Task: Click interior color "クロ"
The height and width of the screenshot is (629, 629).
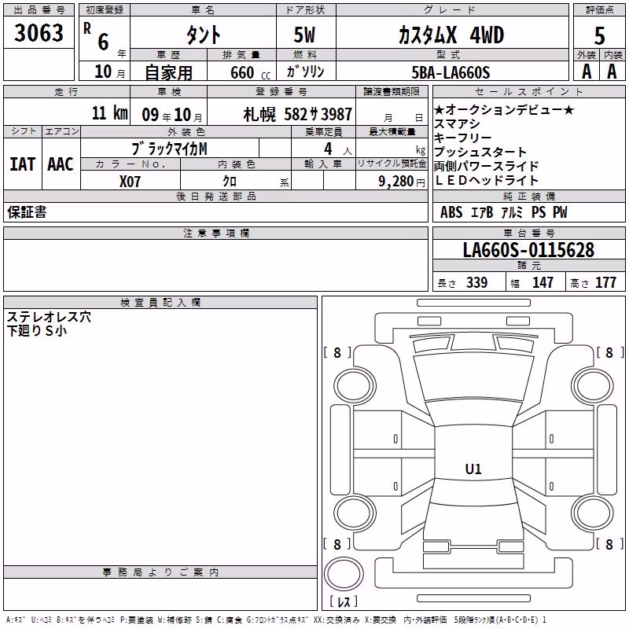Action: (230, 181)
